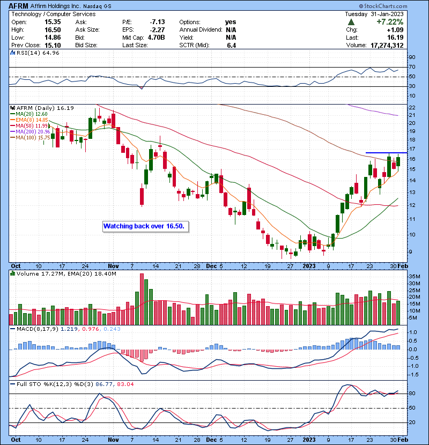Click the EMA(8) 14.85 legend entry
This screenshot has height=445, width=429.
coord(29,120)
